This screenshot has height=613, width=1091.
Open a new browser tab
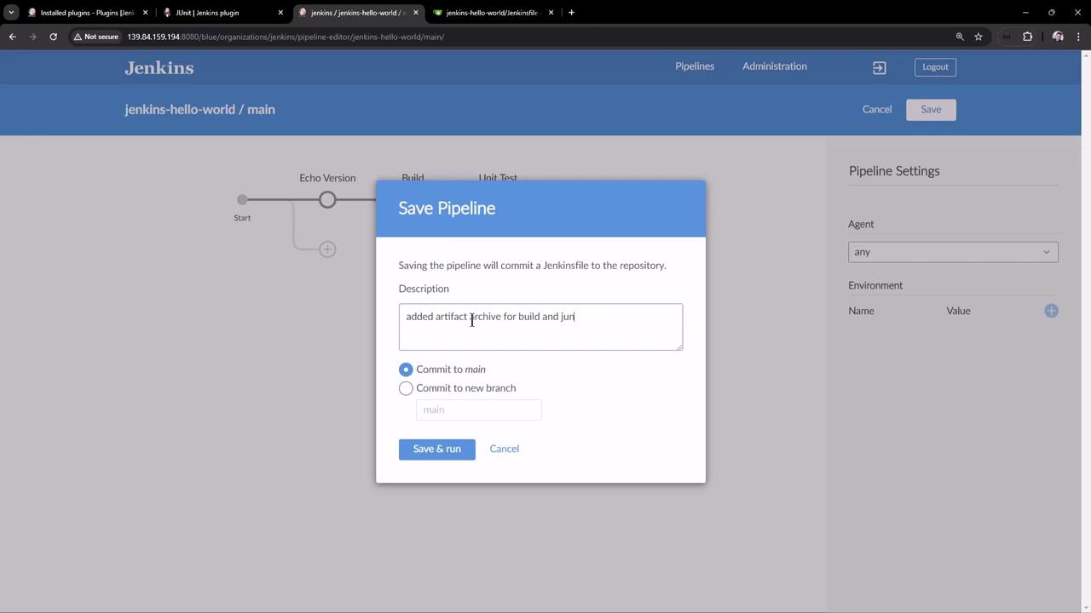click(571, 13)
